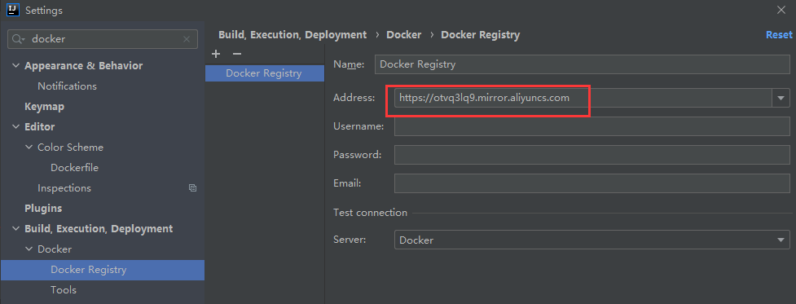Image resolution: width=796 pixels, height=304 pixels.
Task: Click the IntelliJ IDEA logo icon
Action: (x=13, y=10)
